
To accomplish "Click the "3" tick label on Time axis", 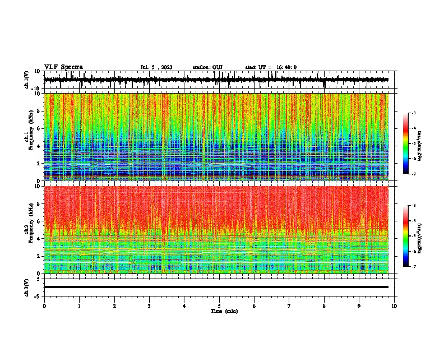I will click(149, 306).
